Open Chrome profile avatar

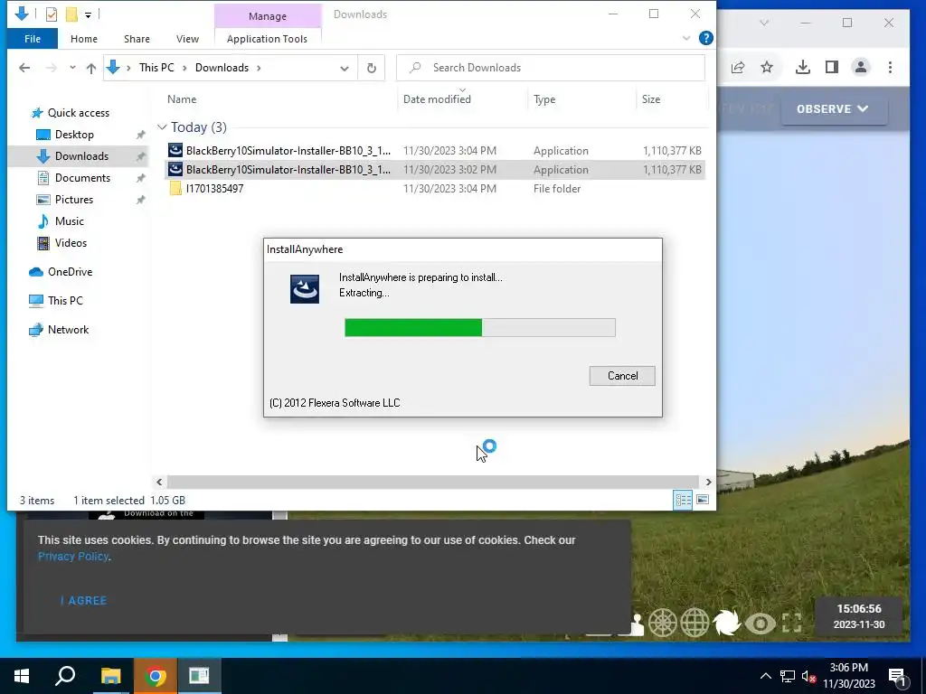point(861,67)
